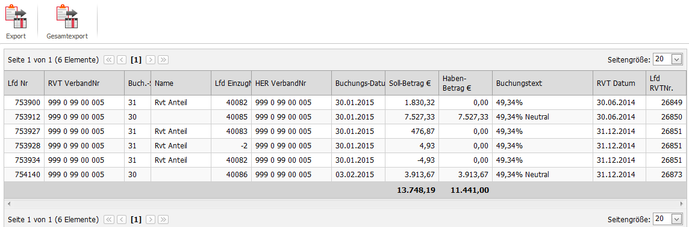
Task: Click the horizontal scrollbar under the table
Action: coord(344,204)
